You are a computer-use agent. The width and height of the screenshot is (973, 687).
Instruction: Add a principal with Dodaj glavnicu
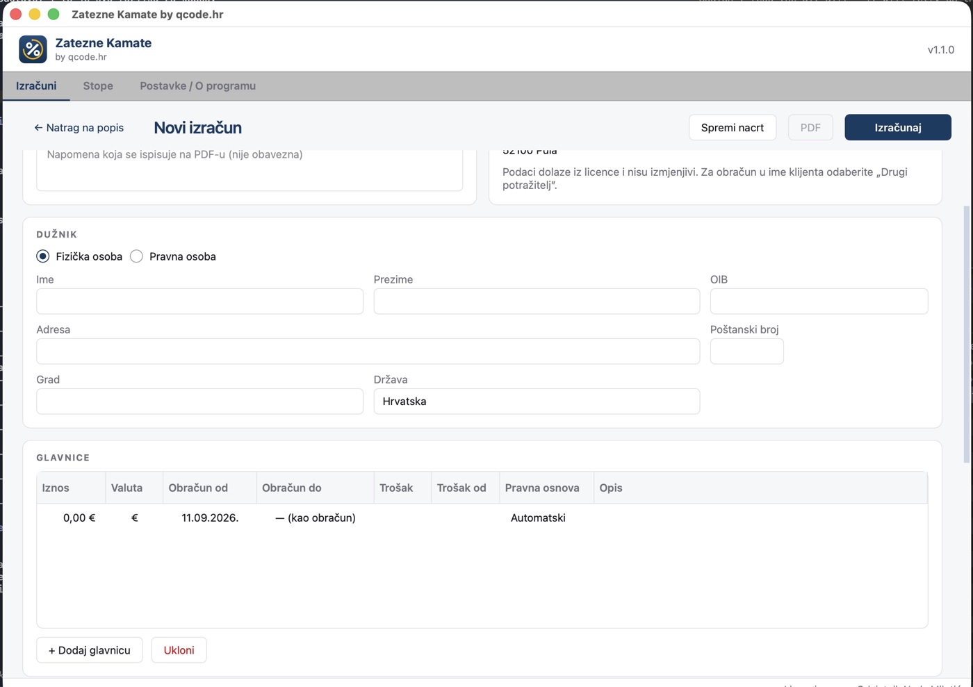tap(90, 650)
